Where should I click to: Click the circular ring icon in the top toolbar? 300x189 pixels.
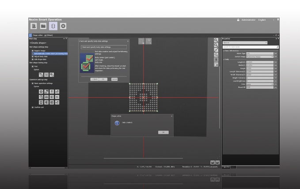click(63, 26)
